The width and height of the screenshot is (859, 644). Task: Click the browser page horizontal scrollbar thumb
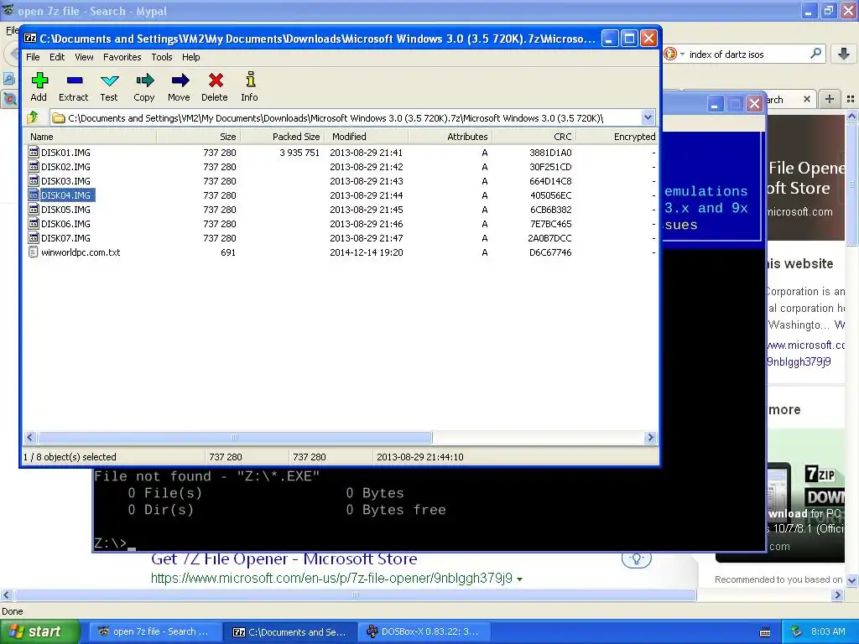pos(355,595)
